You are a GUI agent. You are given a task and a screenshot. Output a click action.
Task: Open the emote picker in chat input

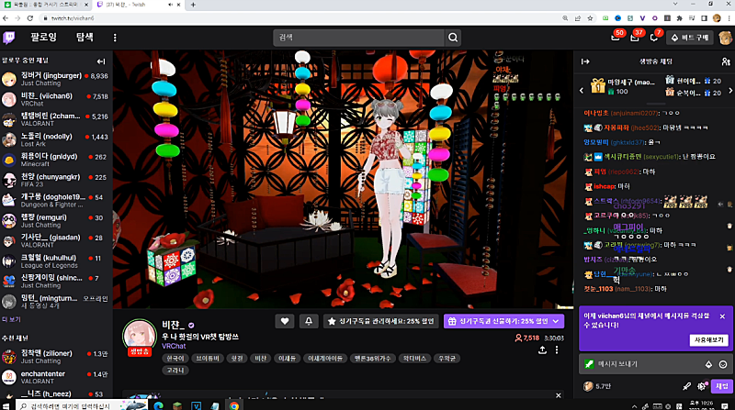click(x=722, y=364)
